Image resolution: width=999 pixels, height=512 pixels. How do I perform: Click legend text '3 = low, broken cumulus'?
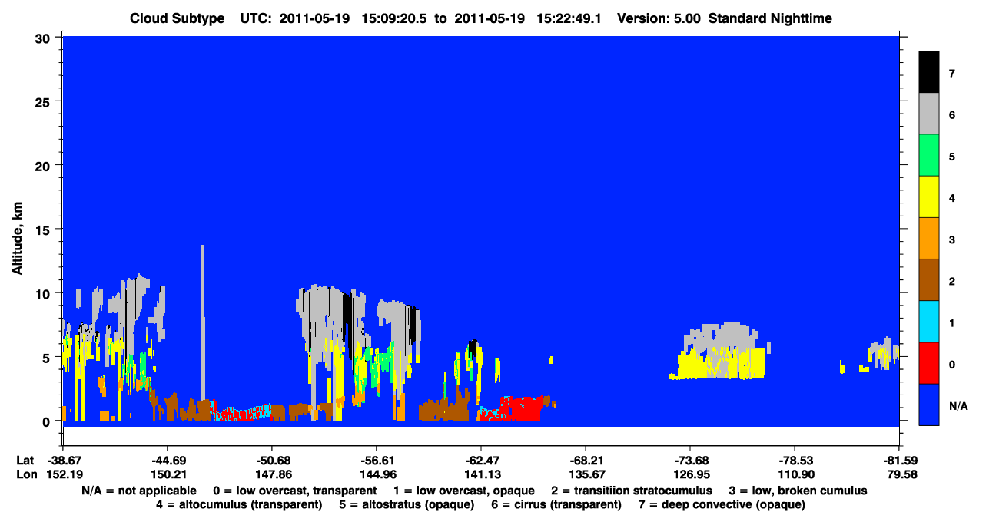pyautogui.click(x=799, y=491)
